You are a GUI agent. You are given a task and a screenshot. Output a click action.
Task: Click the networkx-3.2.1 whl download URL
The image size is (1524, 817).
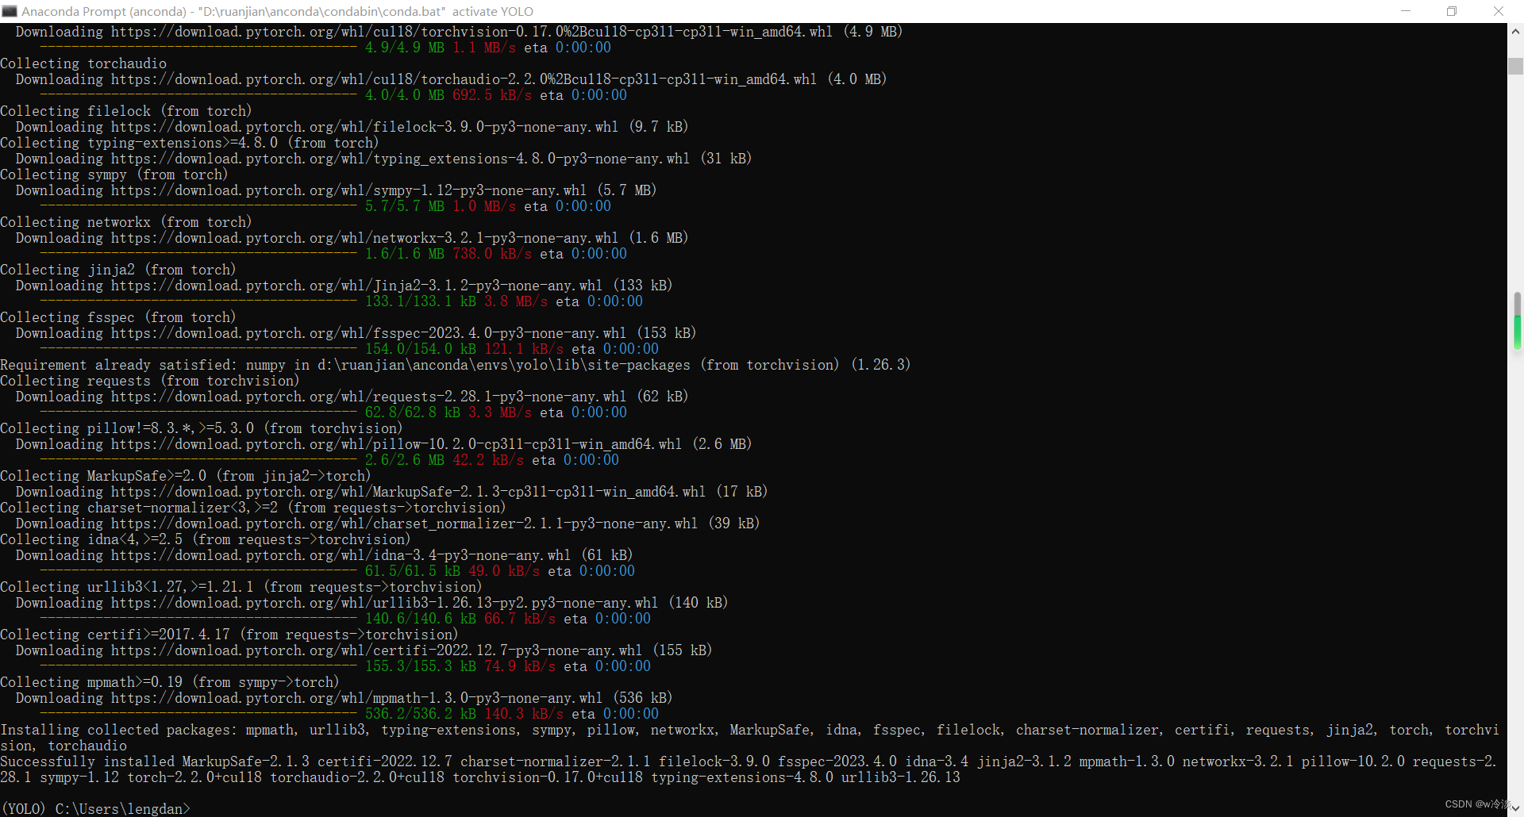point(365,238)
